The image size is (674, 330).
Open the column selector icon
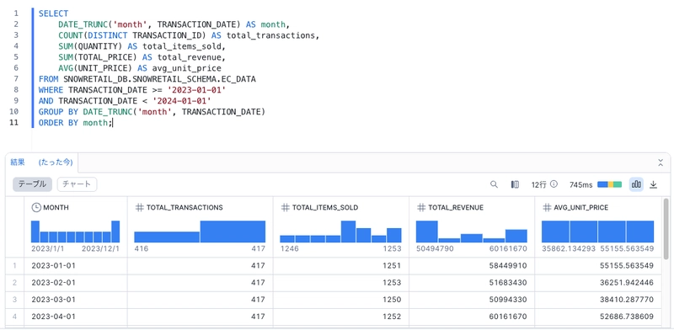[515, 184]
